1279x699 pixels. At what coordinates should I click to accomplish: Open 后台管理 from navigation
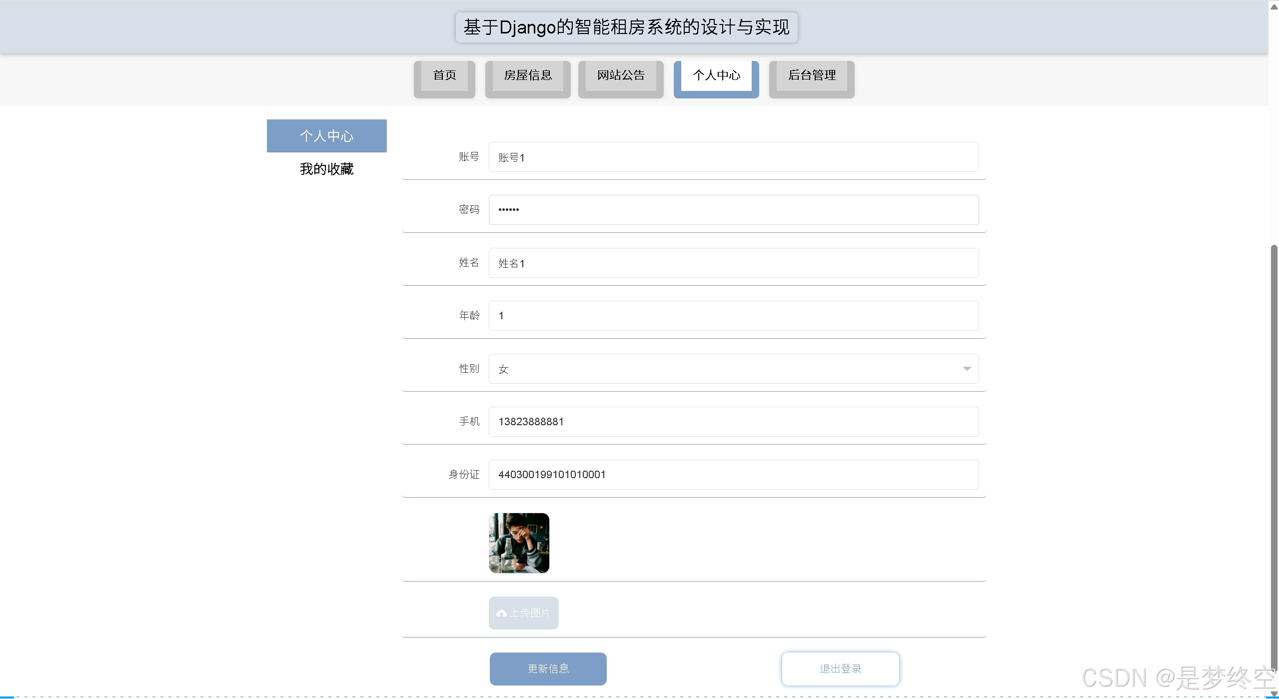click(x=811, y=75)
